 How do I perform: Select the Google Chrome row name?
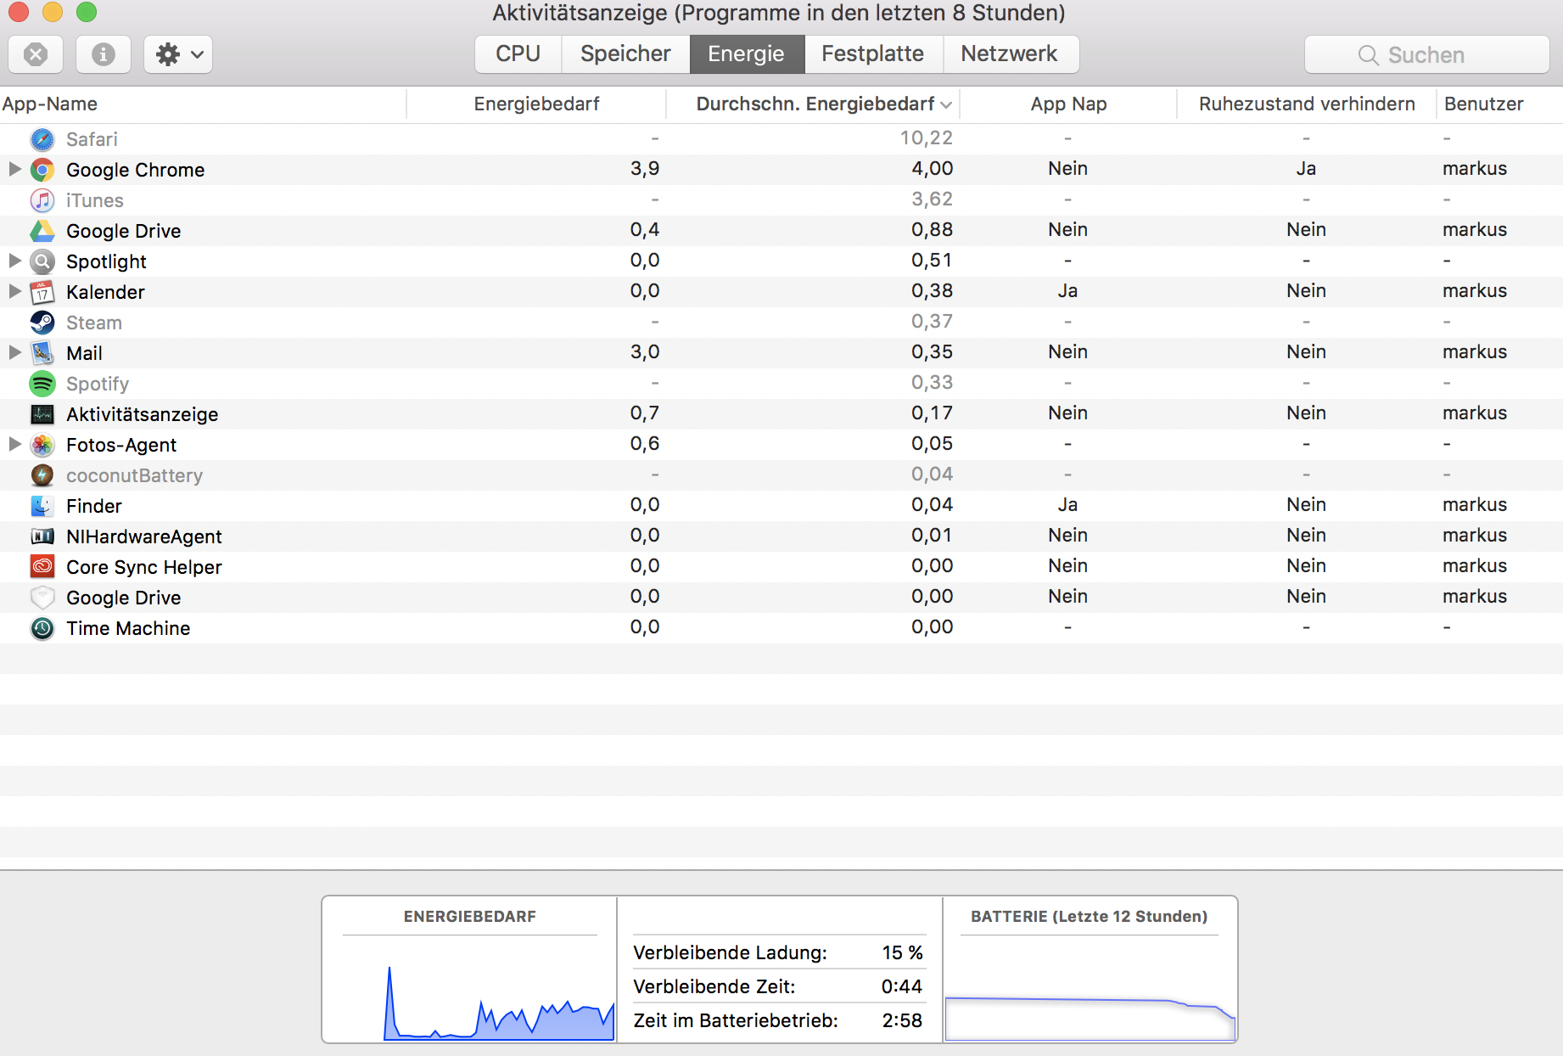pos(136,170)
